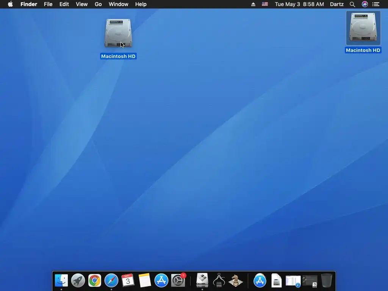Open the dark minimized window thumbnail
Viewport: 388px width, 291px height.
(310, 281)
